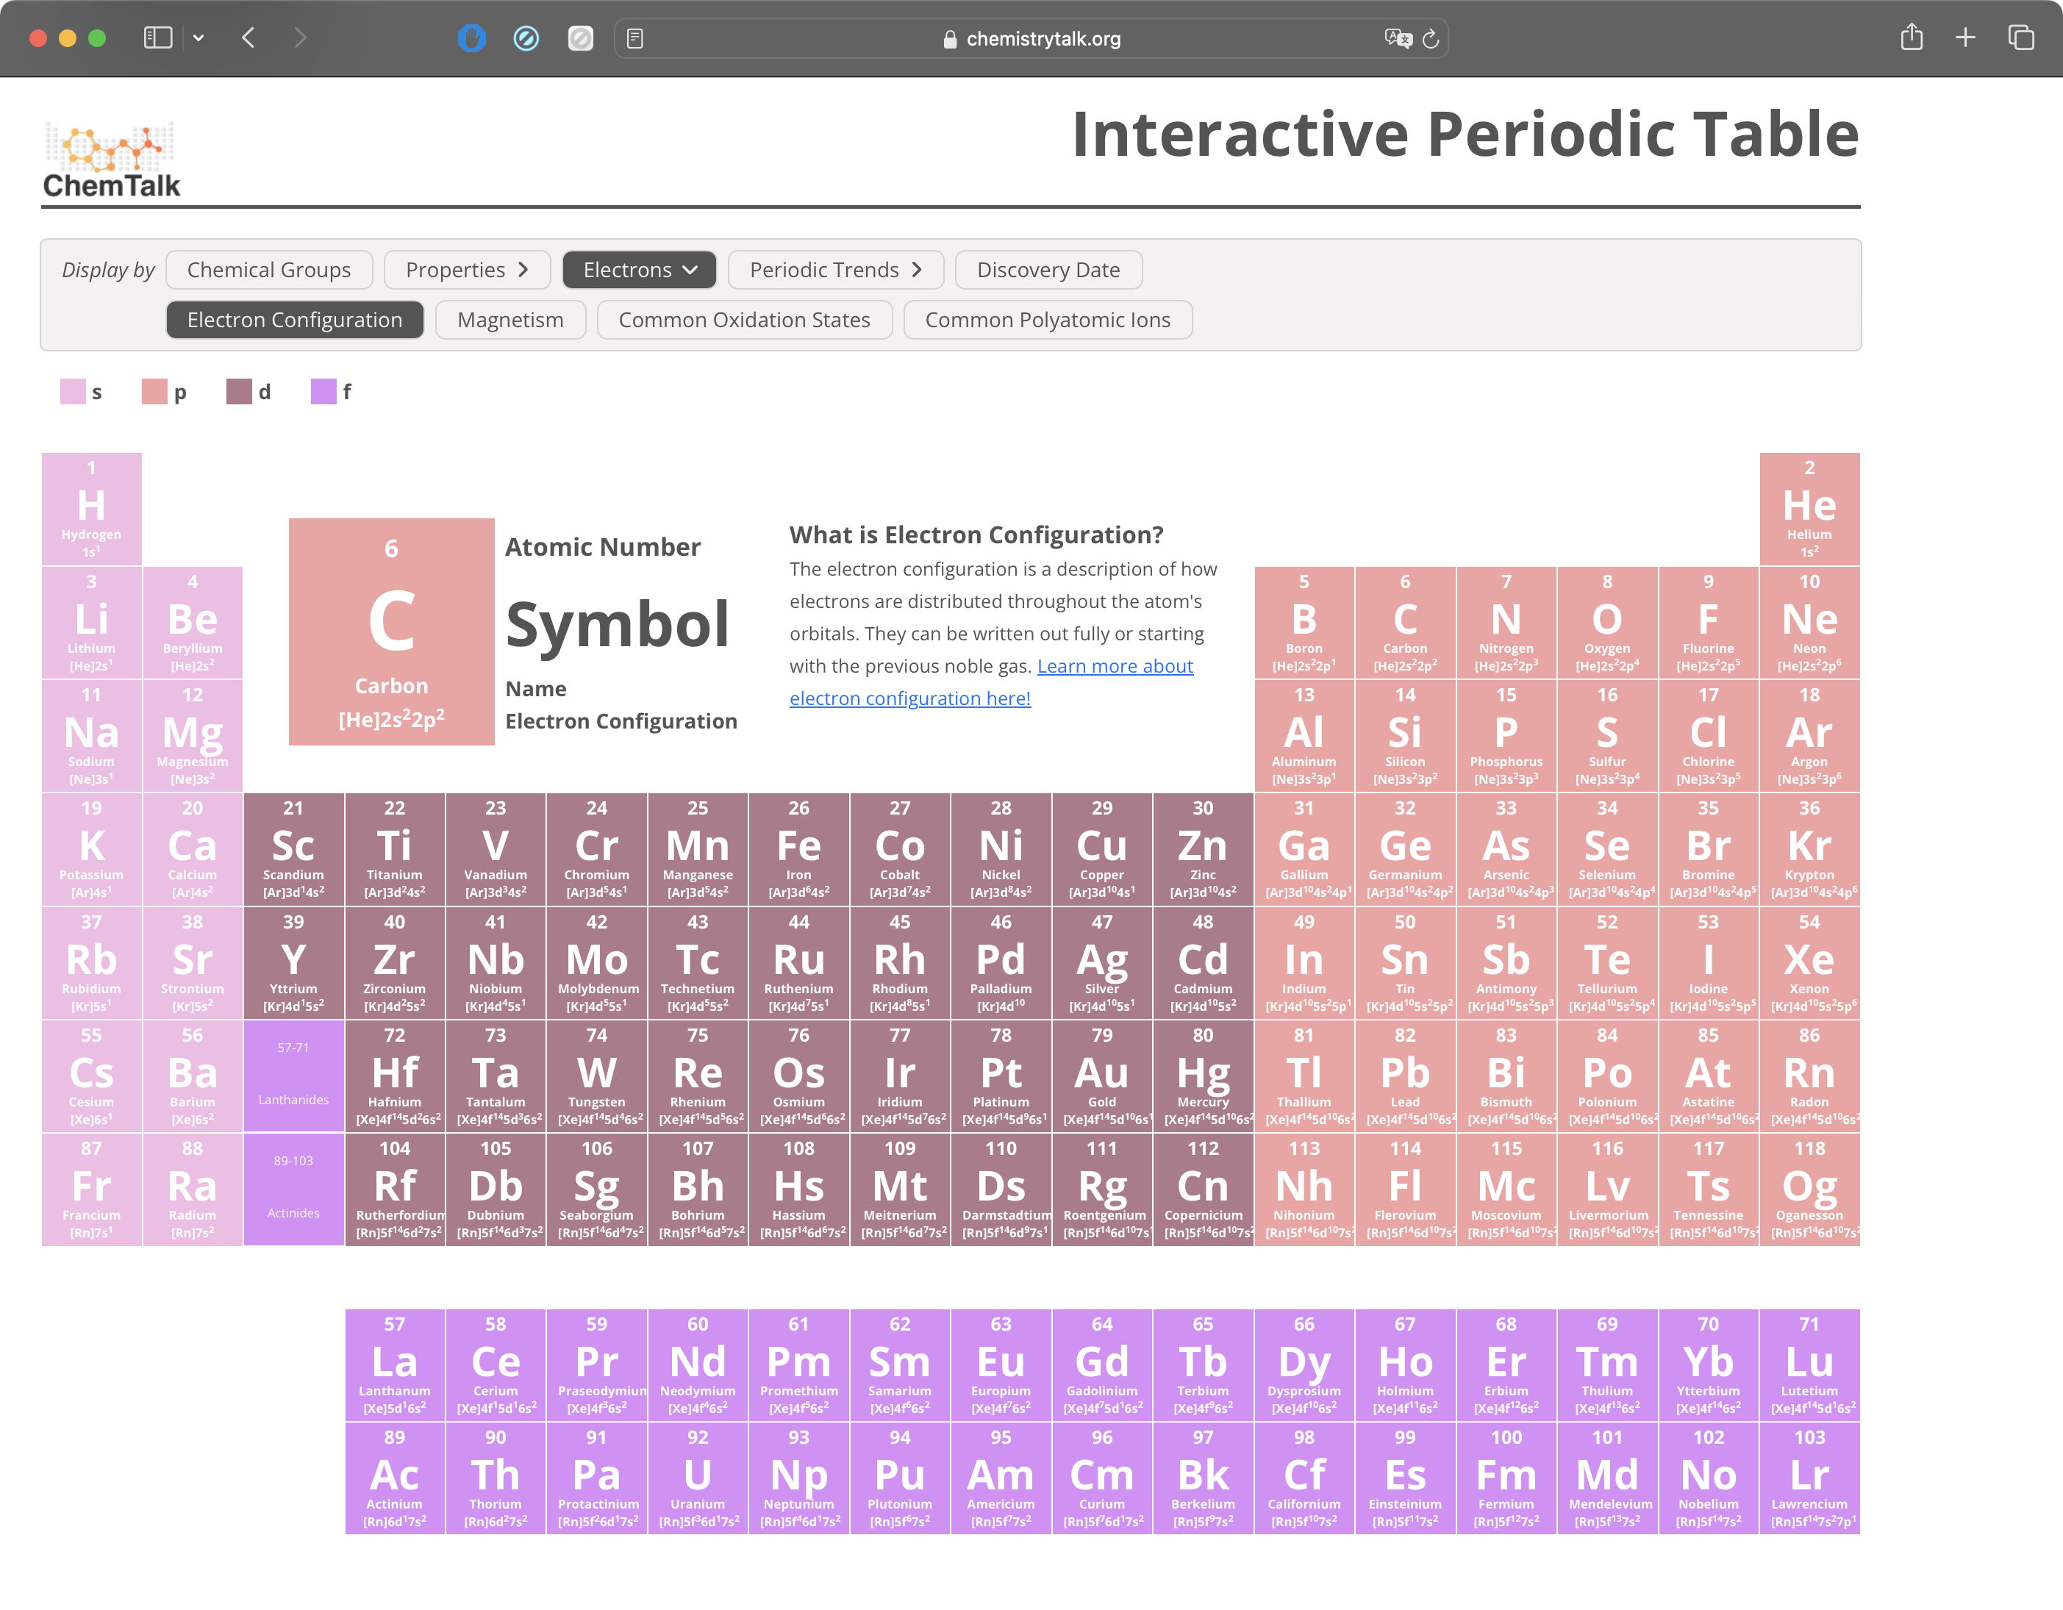Click the large Carbon example tile

(391, 632)
